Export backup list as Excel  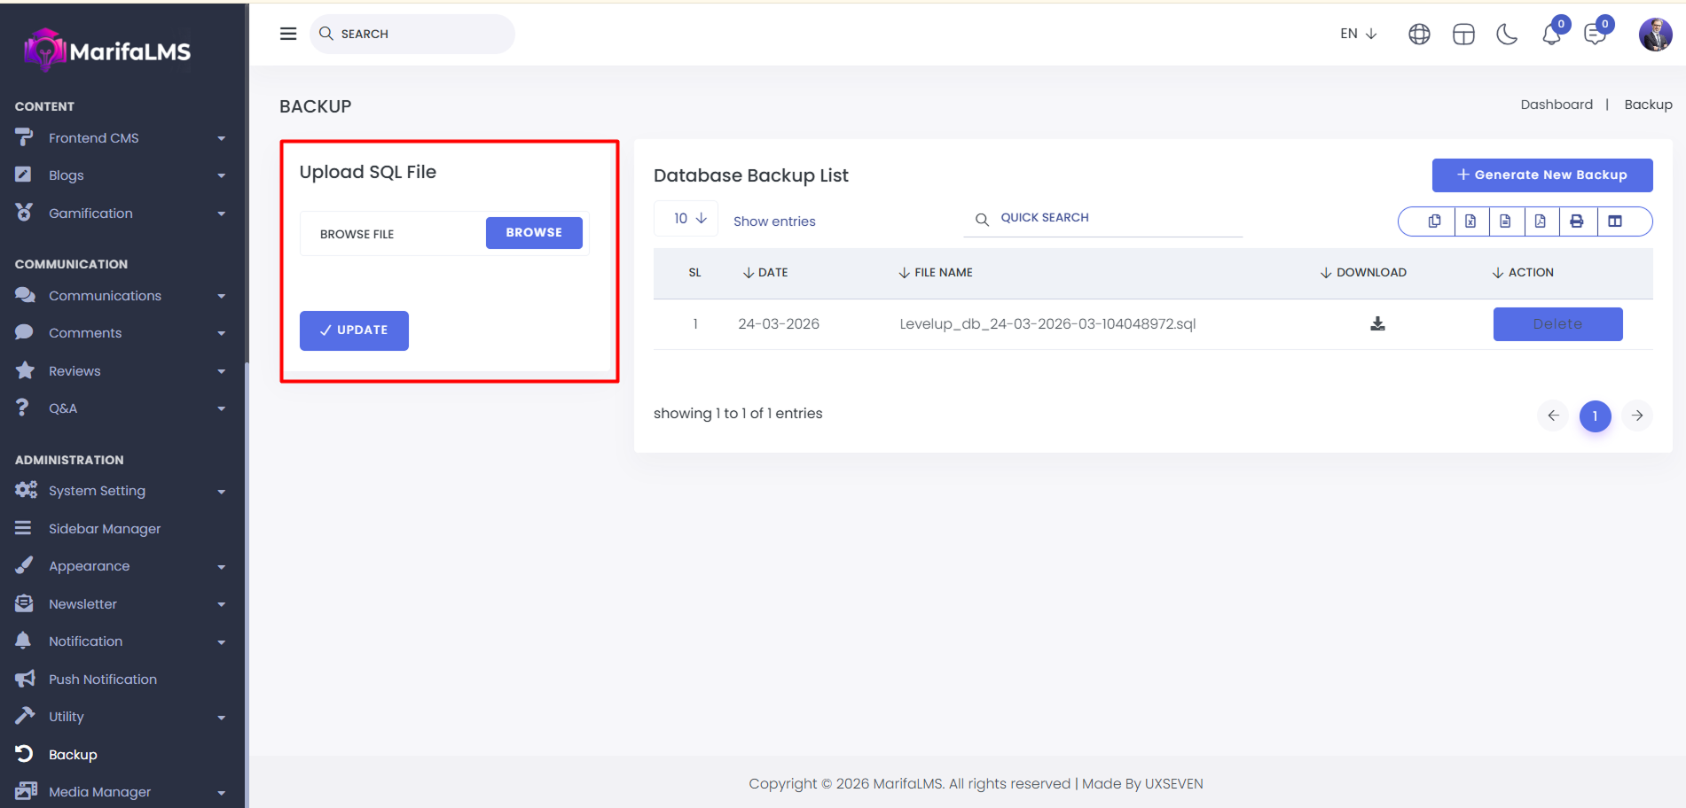[x=1470, y=221]
